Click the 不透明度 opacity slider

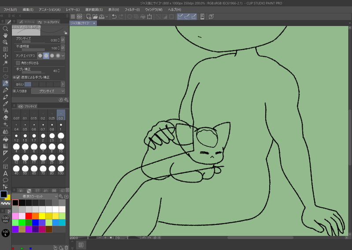click(33, 50)
